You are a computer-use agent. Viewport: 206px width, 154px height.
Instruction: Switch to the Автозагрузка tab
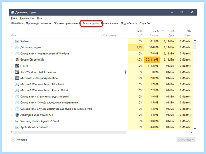click(x=90, y=23)
